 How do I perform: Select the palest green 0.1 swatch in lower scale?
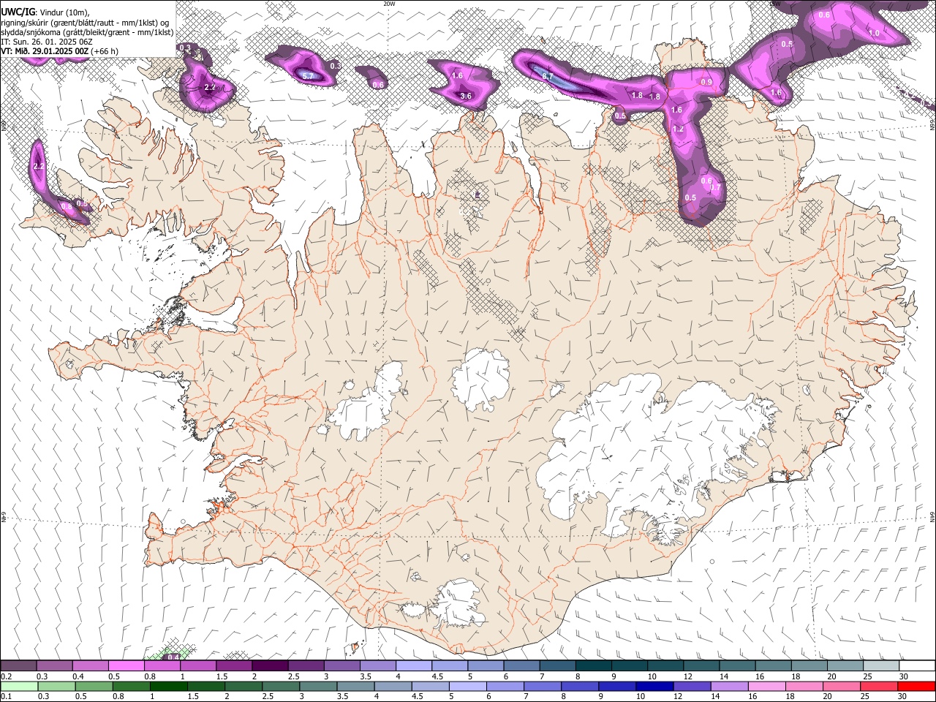click(x=18, y=686)
